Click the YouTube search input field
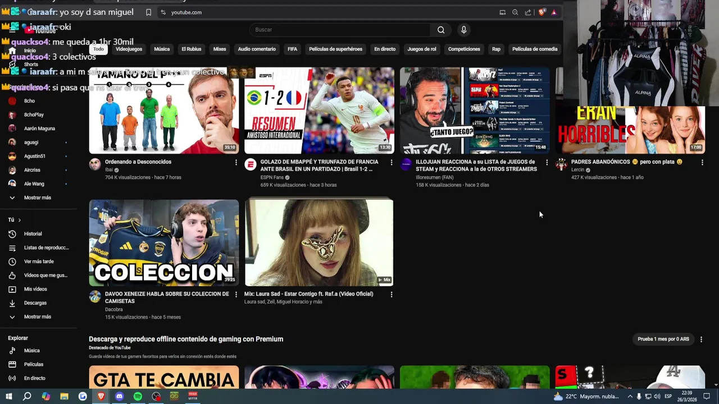 click(340, 30)
